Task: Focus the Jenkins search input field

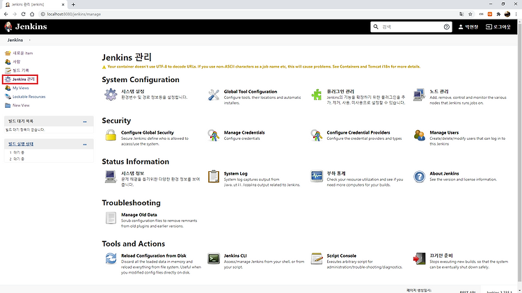Action: pos(412,27)
